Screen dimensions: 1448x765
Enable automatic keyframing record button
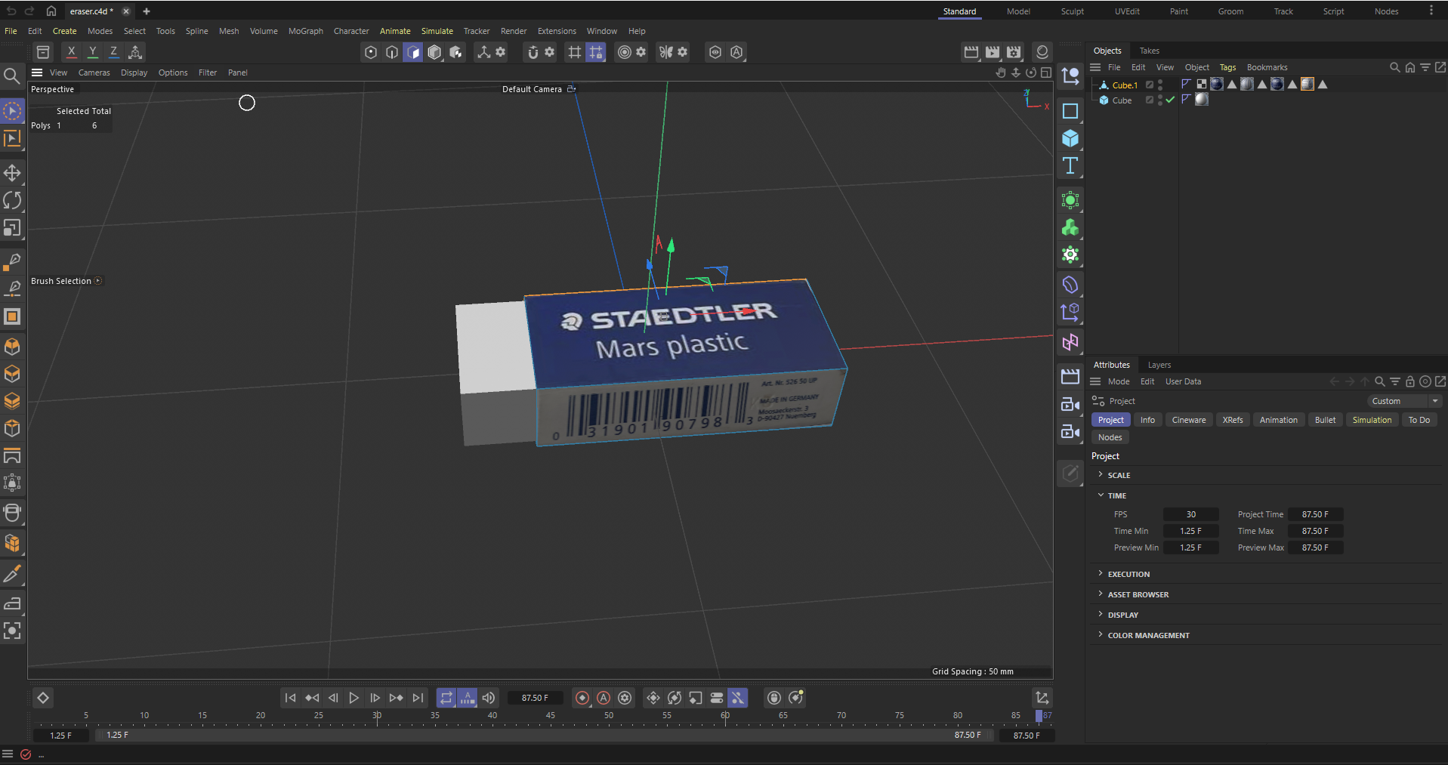604,698
